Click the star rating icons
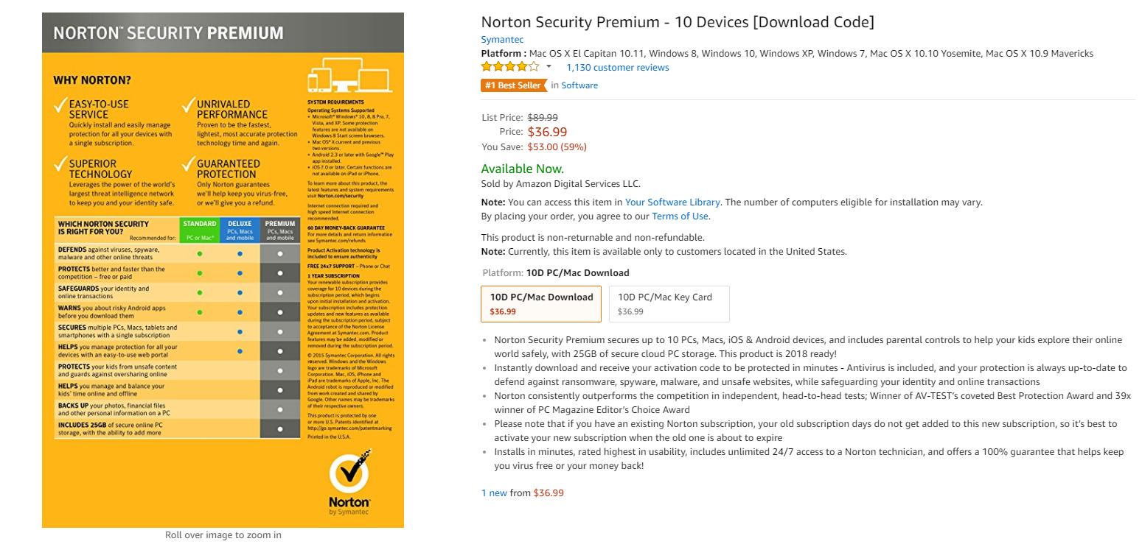 click(510, 67)
